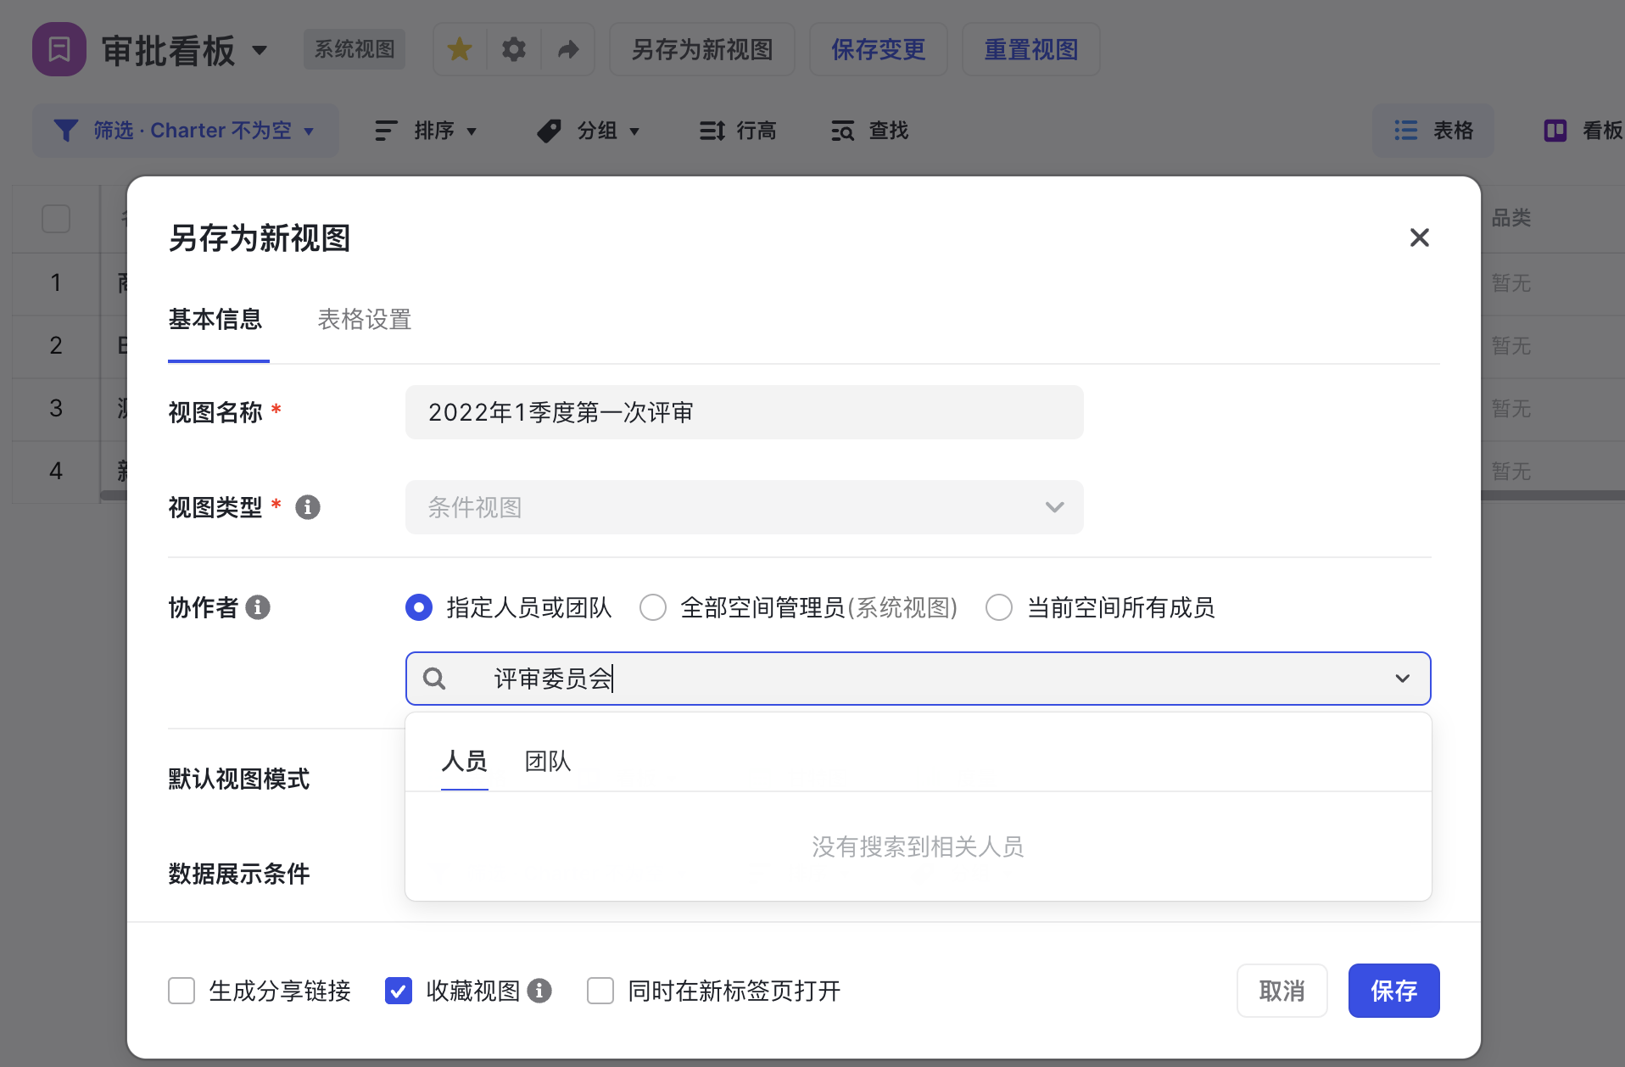This screenshot has width=1625, height=1067.
Task: Click info icon next to 收藏视图
Action: 539,991
